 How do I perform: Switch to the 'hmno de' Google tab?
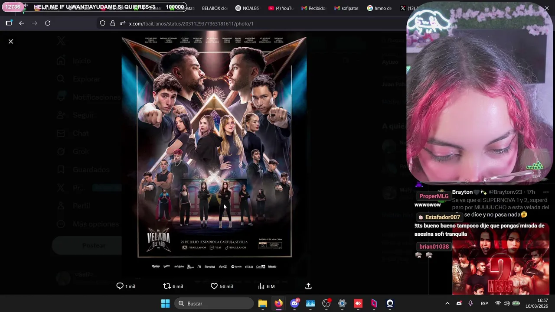[x=379, y=8]
